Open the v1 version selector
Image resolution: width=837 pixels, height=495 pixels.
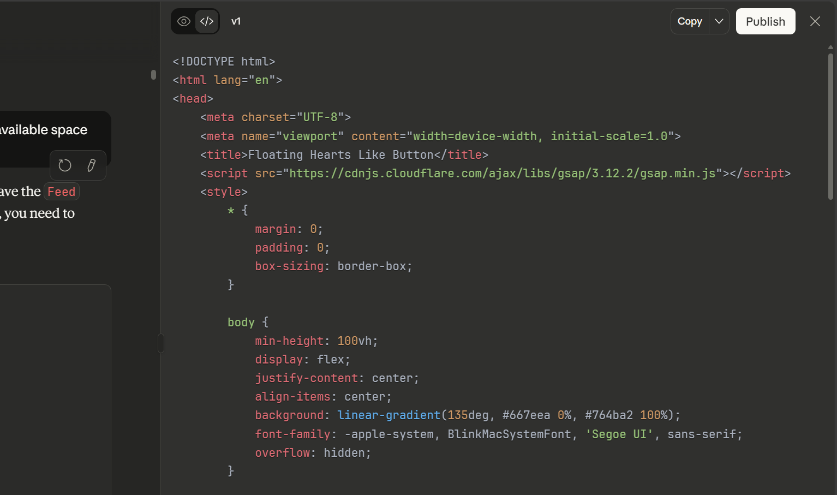coord(236,21)
